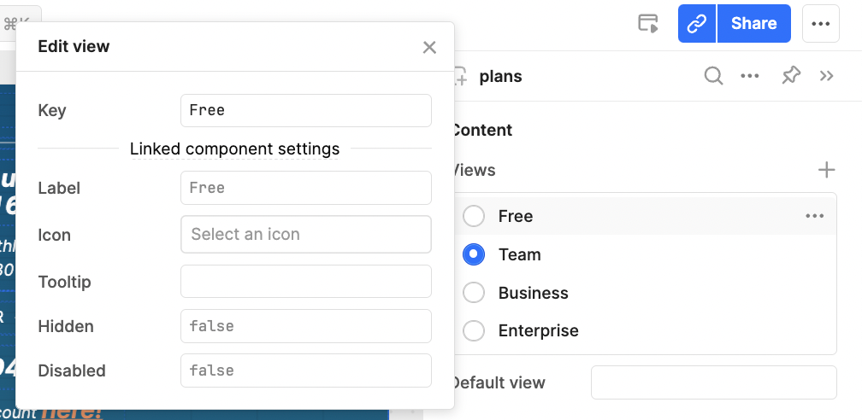Open plans component more options menu

point(750,76)
